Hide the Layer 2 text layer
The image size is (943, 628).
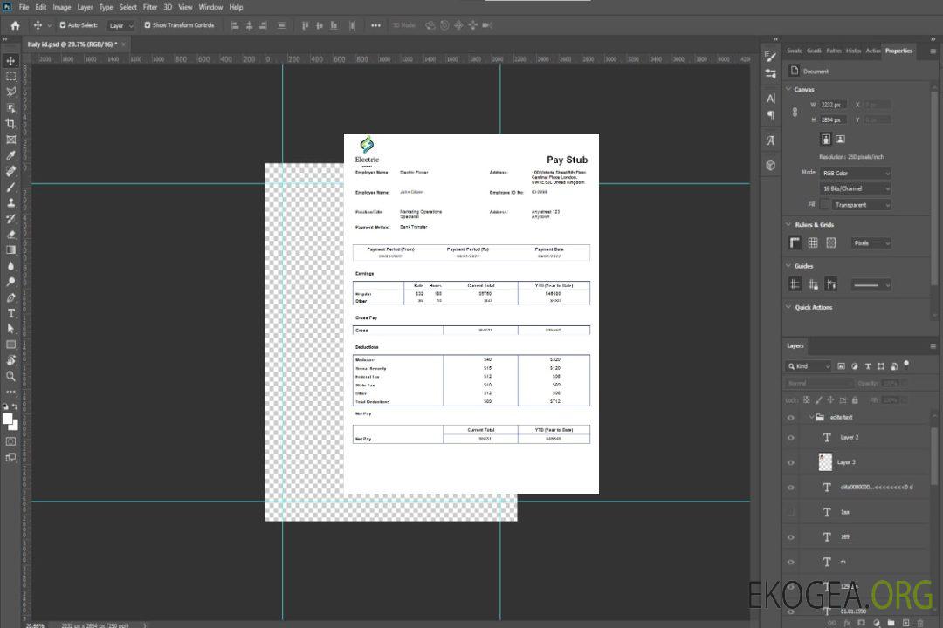791,438
